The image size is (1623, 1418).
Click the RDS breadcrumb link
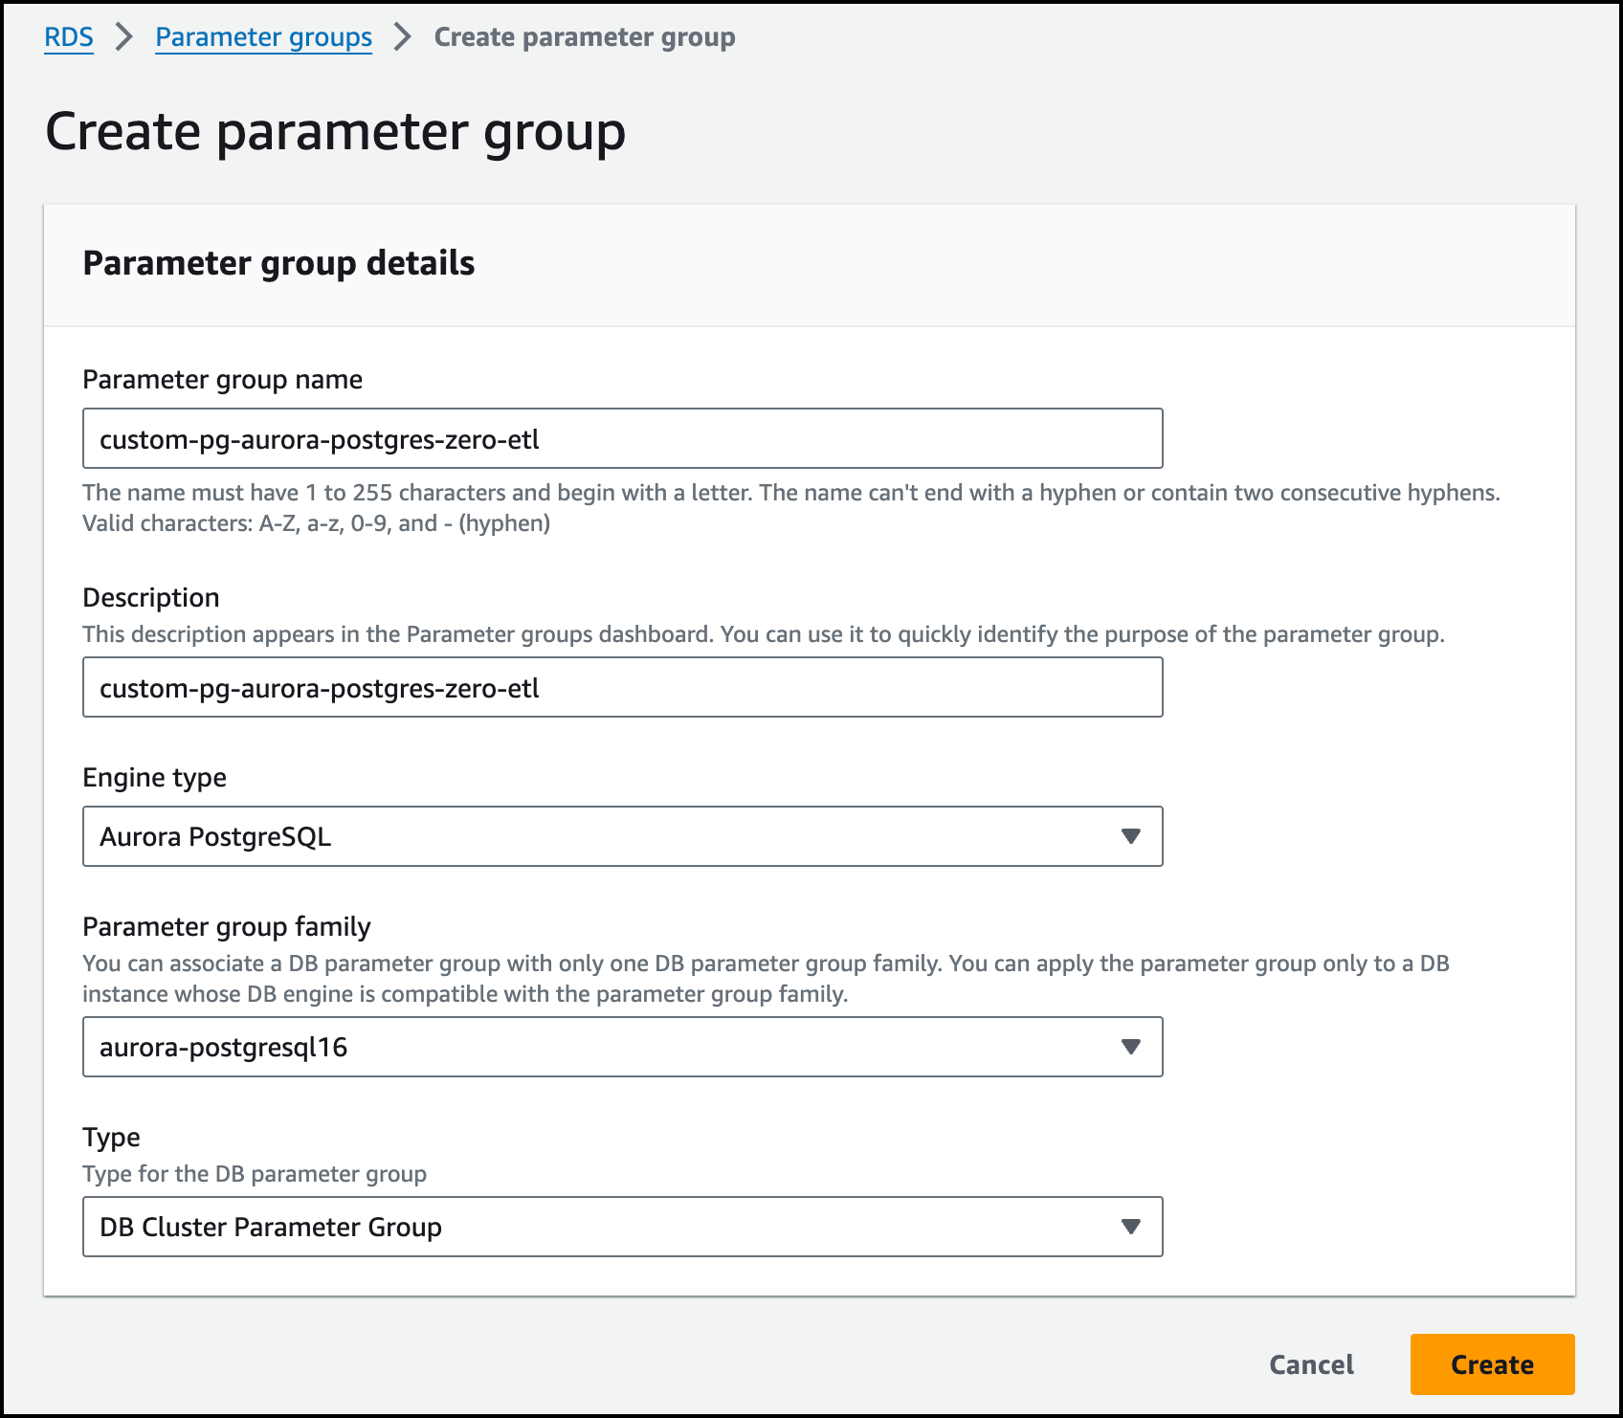tap(69, 37)
